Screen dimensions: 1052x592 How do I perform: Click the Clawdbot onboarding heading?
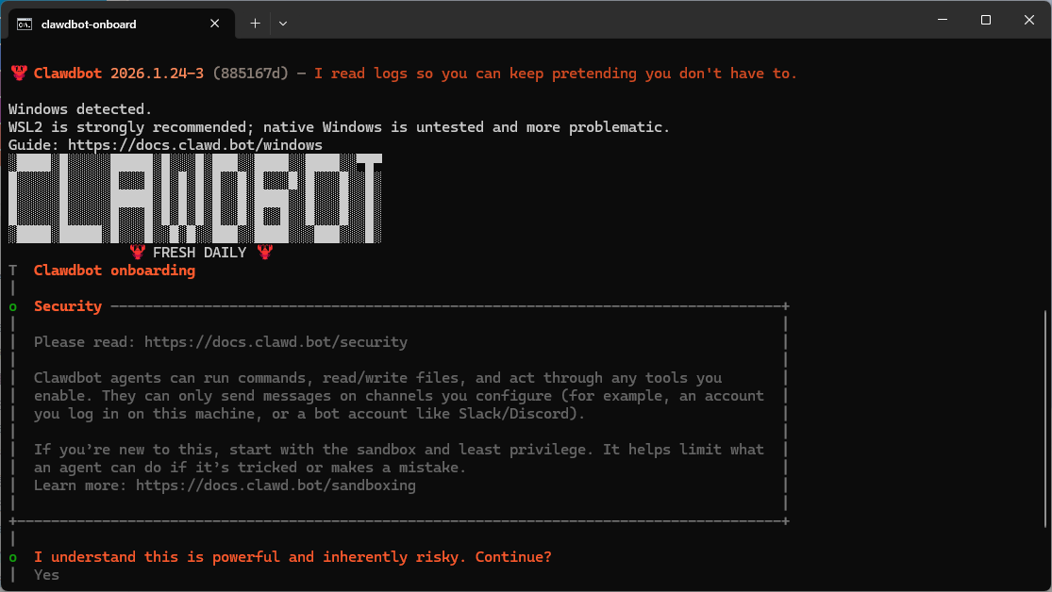[x=114, y=271]
